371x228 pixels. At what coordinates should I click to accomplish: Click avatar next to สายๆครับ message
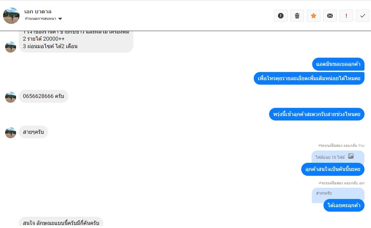click(x=11, y=133)
